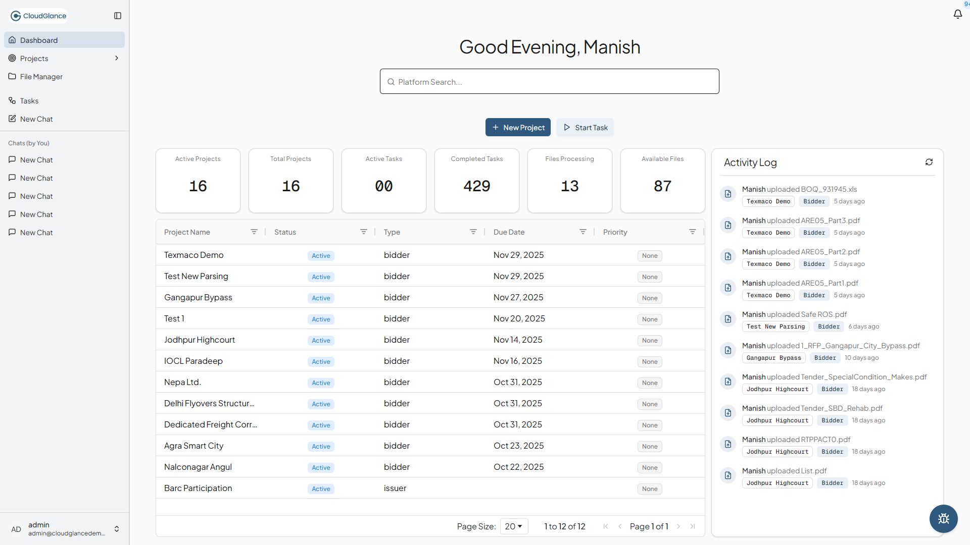Click the BOQ_931945.xls file icon
This screenshot has height=545, width=970.
(728, 194)
